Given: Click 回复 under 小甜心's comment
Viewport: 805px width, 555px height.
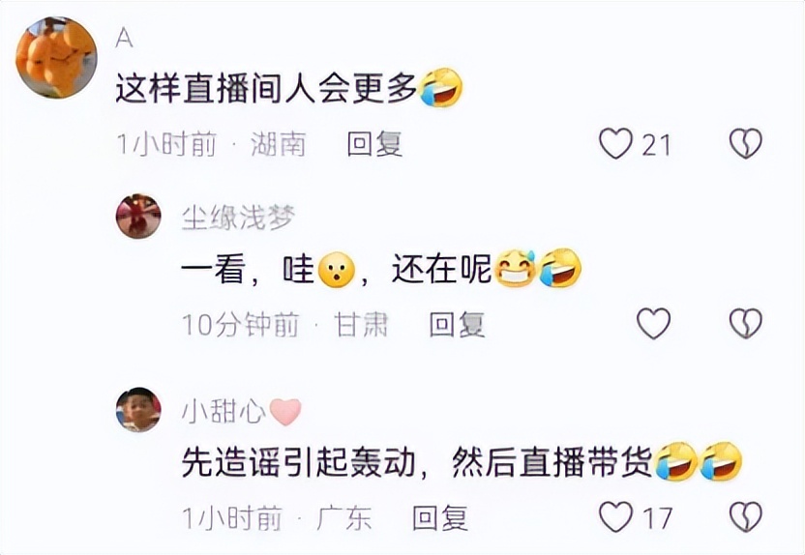Looking at the screenshot, I should tap(440, 518).
